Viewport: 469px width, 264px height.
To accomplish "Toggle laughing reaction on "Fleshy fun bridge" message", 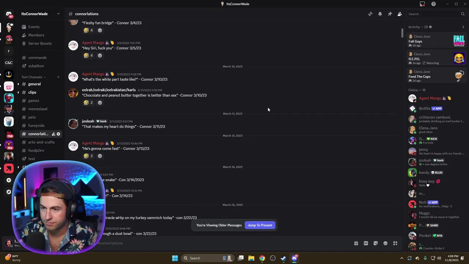I will 88,30.
